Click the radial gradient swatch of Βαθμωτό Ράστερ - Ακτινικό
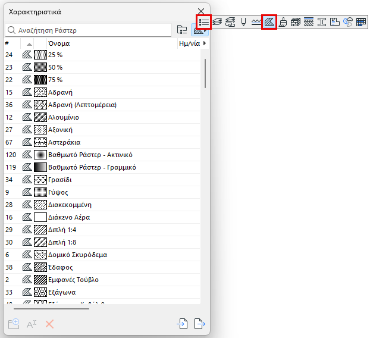The height and width of the screenshot is (338, 370). coord(40,155)
